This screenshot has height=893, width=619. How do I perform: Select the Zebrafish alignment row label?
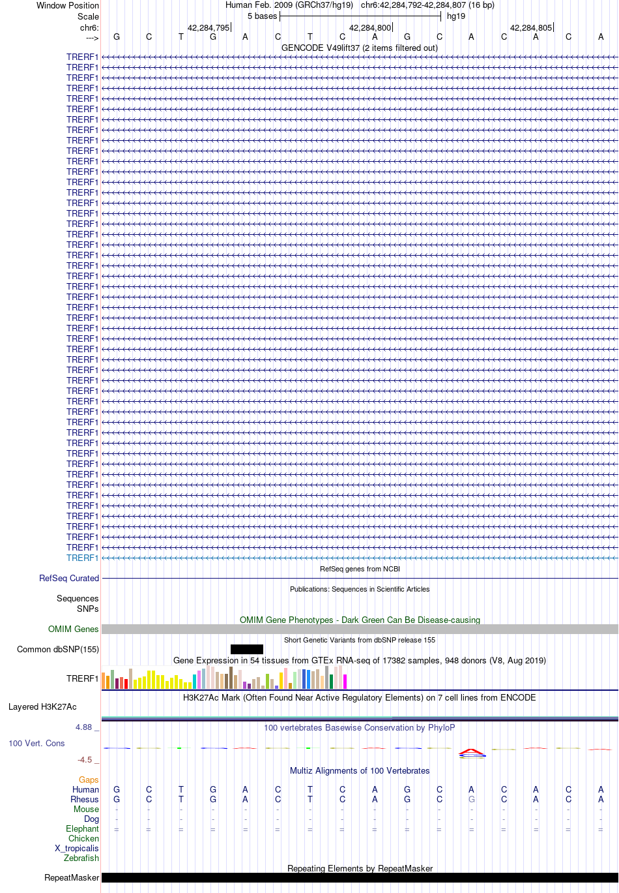tap(81, 858)
